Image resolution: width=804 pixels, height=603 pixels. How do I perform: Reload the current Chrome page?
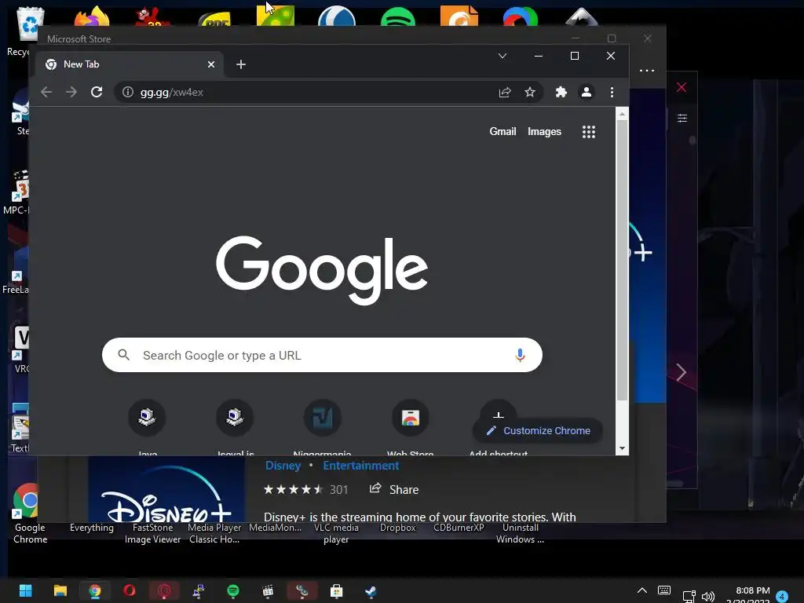click(x=97, y=93)
